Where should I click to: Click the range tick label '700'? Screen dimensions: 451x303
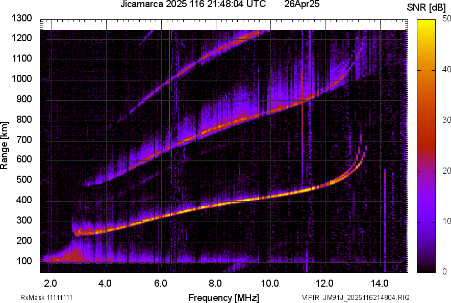click(24, 140)
